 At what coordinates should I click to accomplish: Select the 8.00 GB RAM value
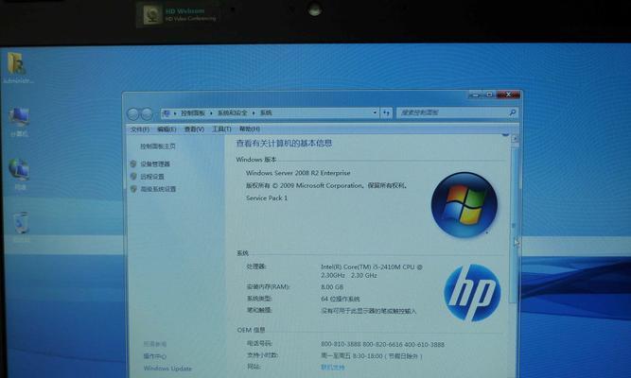[332, 287]
